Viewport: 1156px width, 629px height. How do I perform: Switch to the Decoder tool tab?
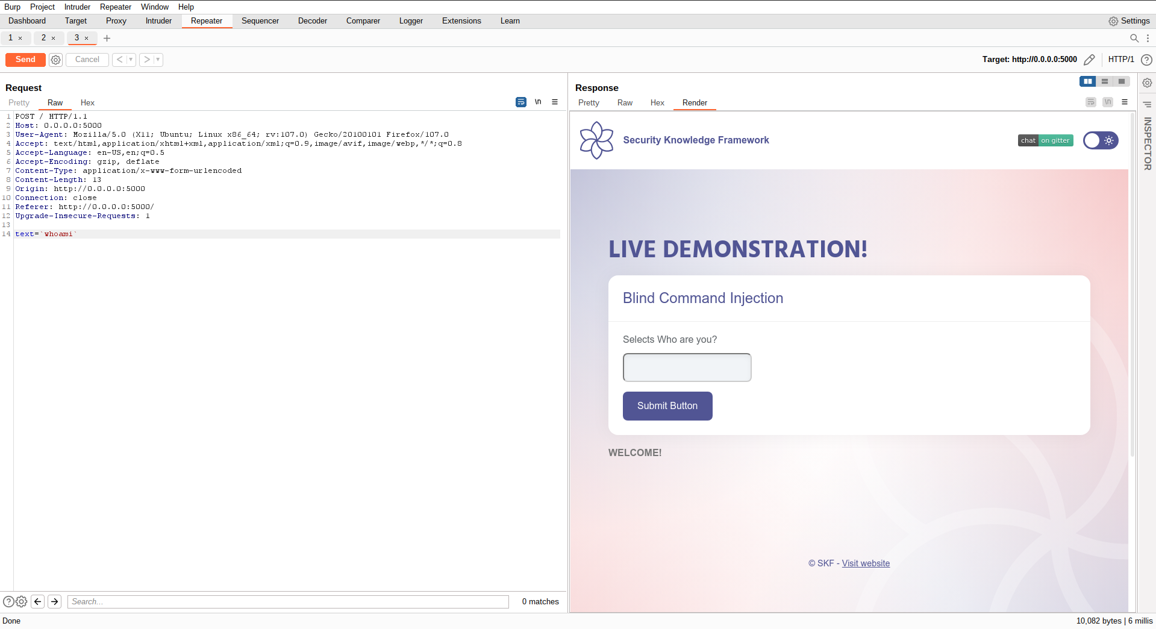(313, 21)
